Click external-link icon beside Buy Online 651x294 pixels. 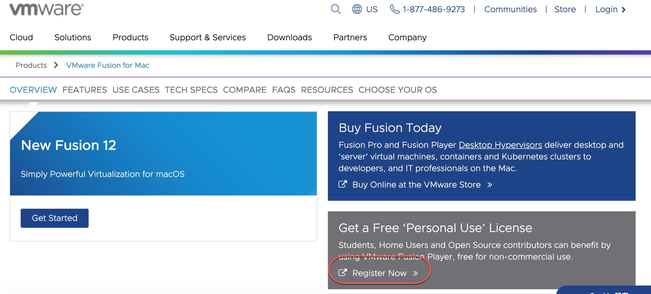tap(343, 184)
